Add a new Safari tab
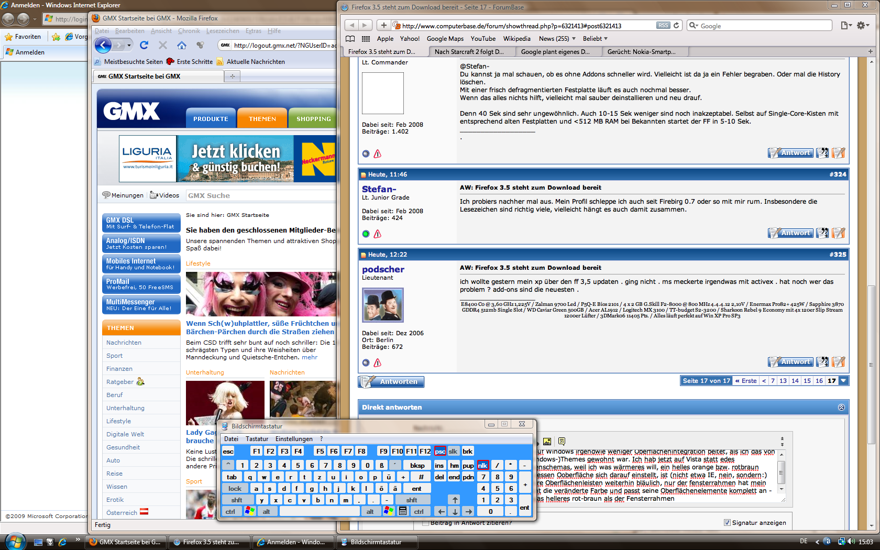The height and width of the screenshot is (550, 880). [871, 51]
